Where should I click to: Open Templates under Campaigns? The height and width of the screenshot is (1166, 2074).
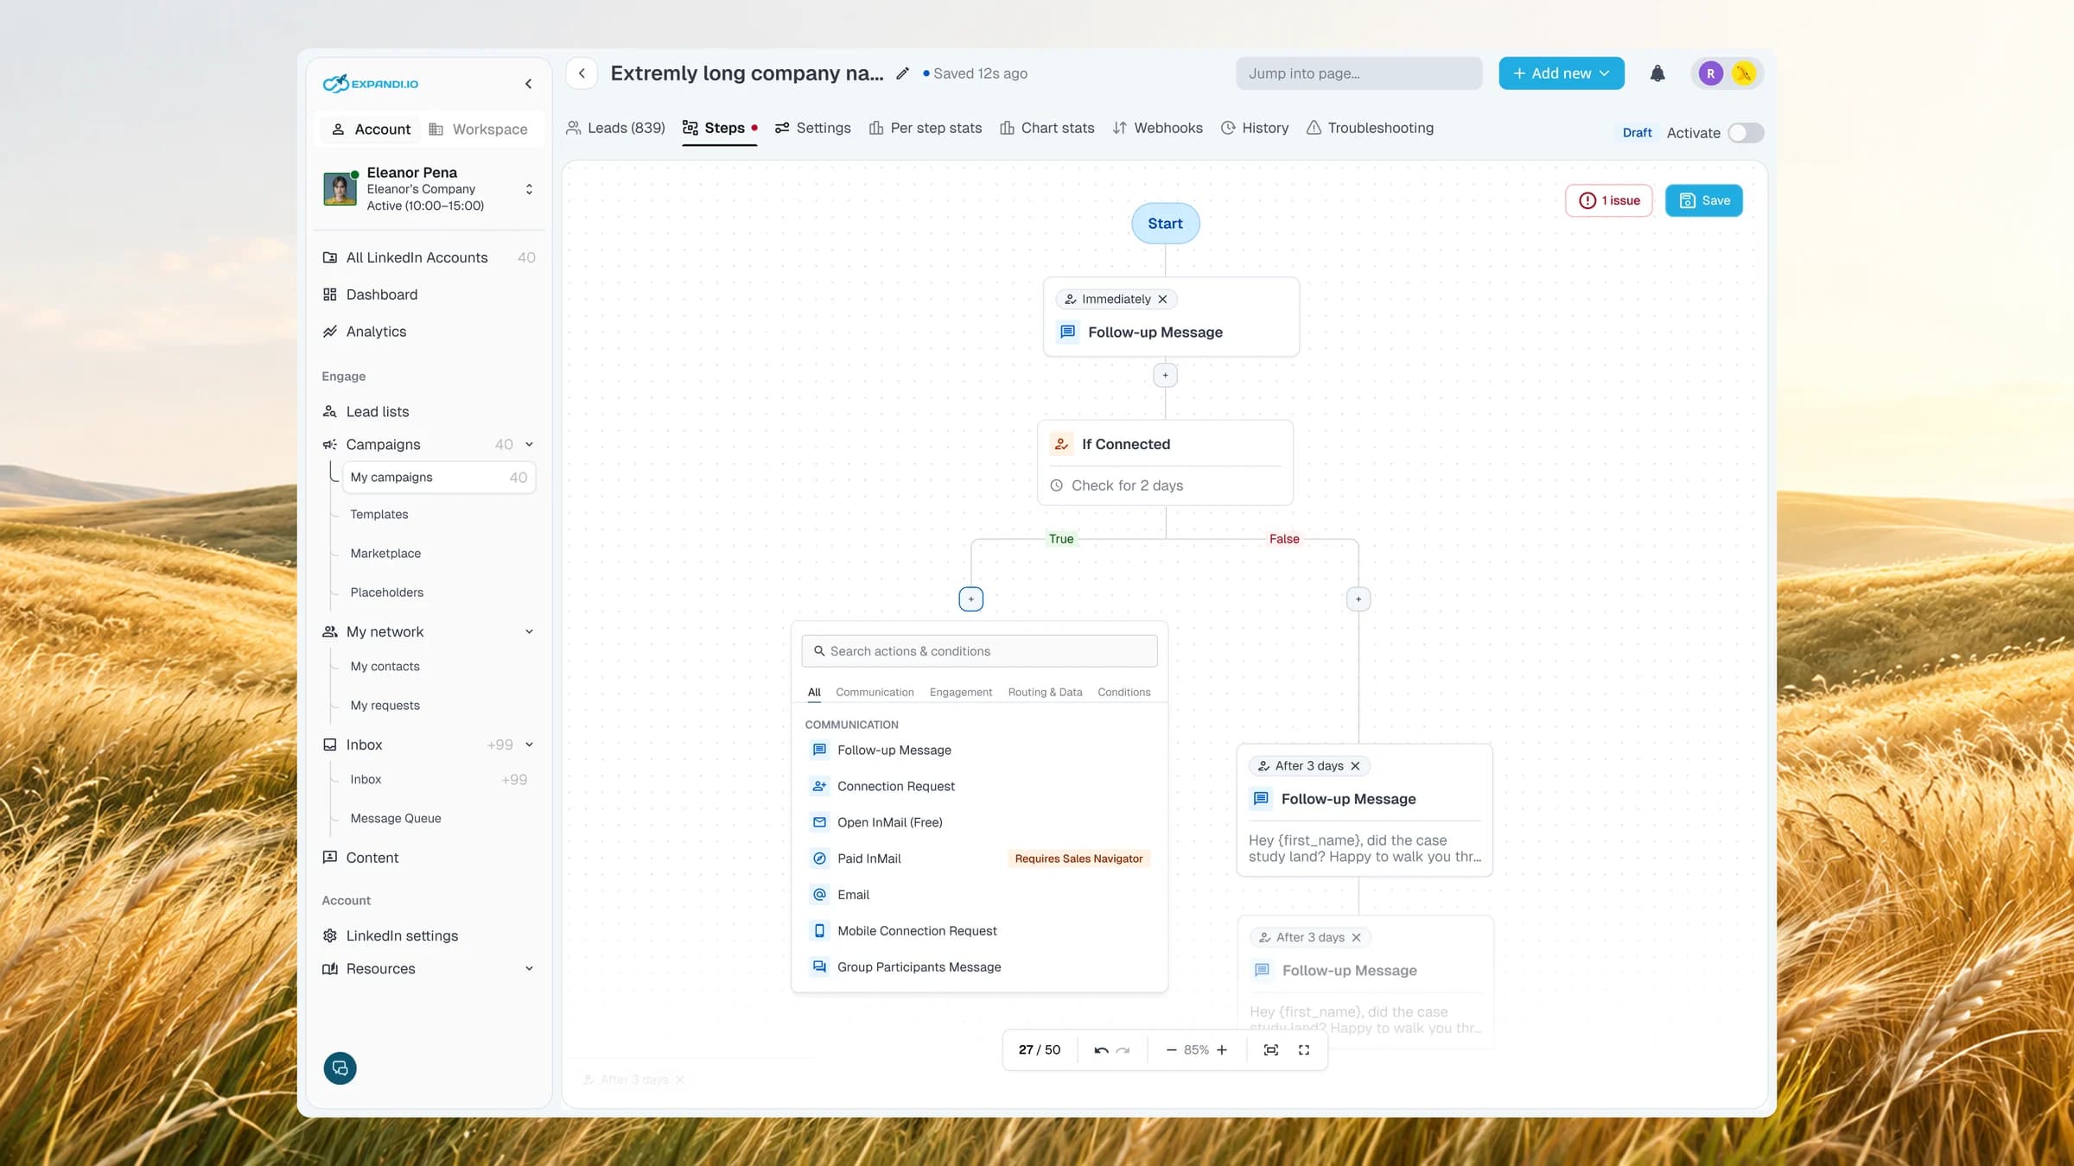[379, 515]
